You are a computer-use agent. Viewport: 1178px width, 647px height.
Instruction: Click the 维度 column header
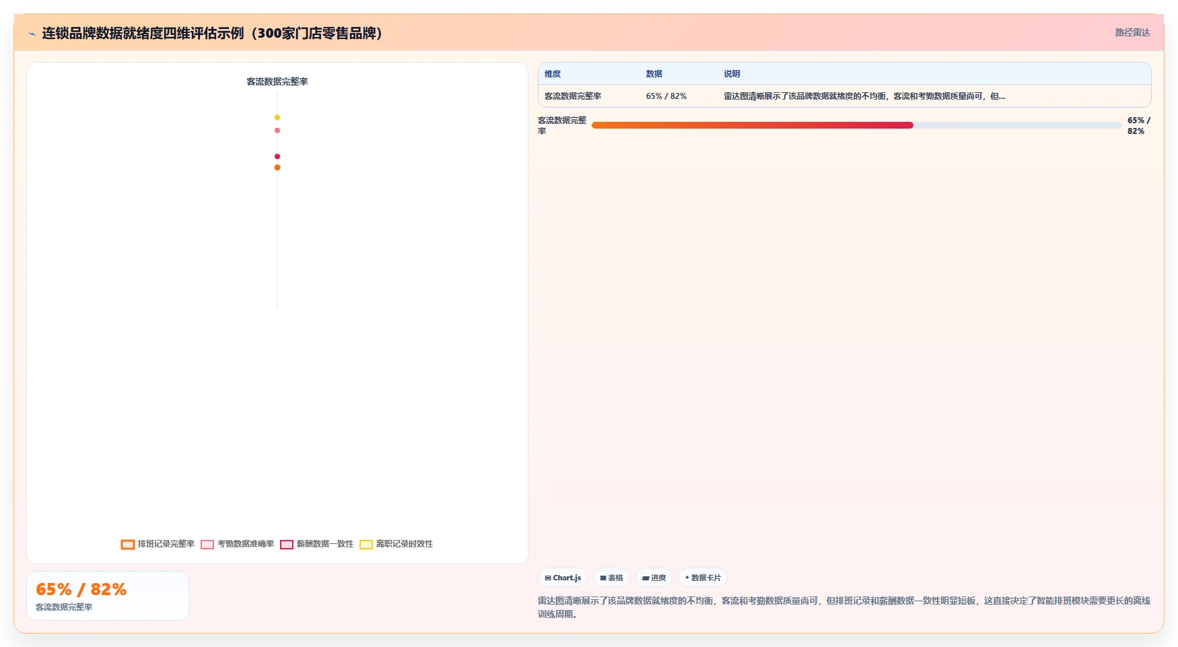pos(553,74)
